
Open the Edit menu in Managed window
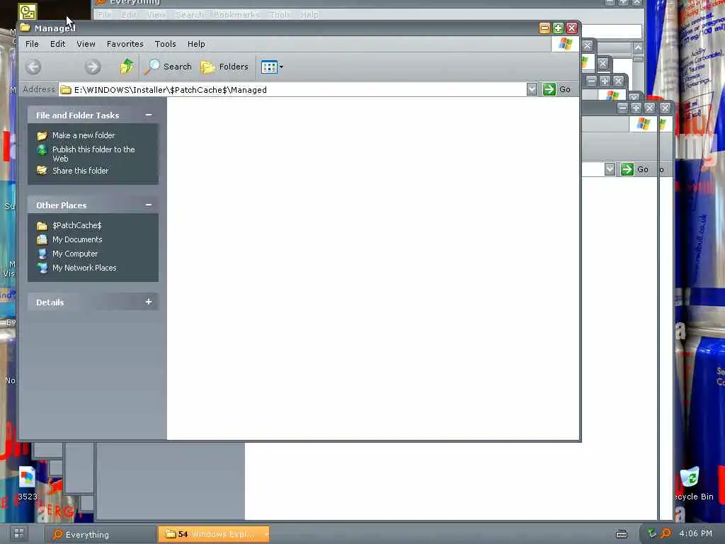[x=58, y=44]
